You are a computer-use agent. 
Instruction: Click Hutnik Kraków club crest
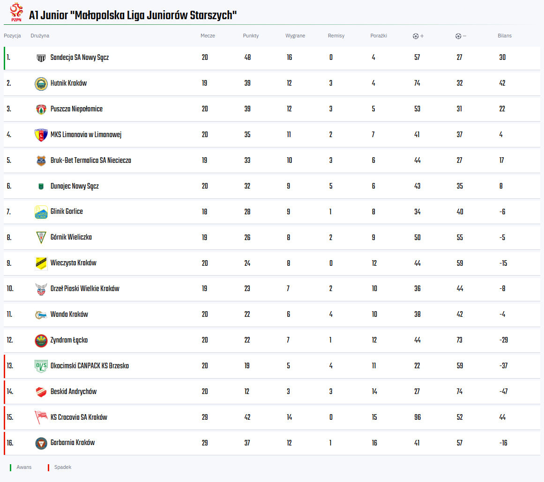pyautogui.click(x=41, y=84)
